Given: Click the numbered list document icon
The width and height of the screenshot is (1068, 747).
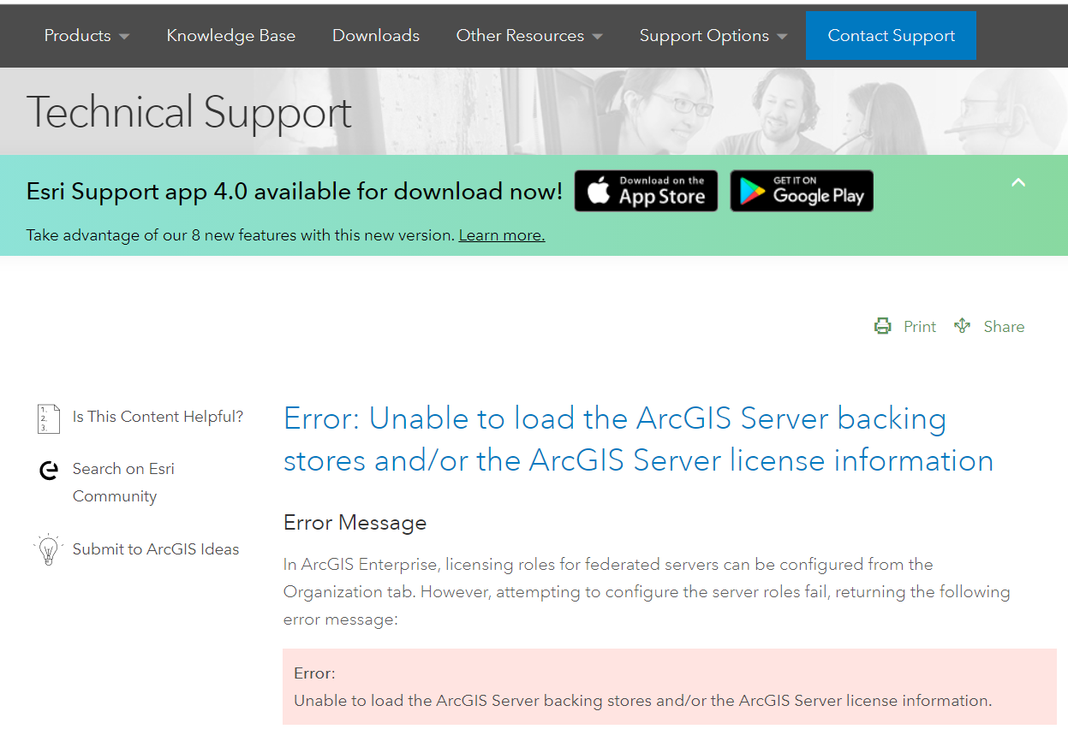Looking at the screenshot, I should pyautogui.click(x=49, y=418).
